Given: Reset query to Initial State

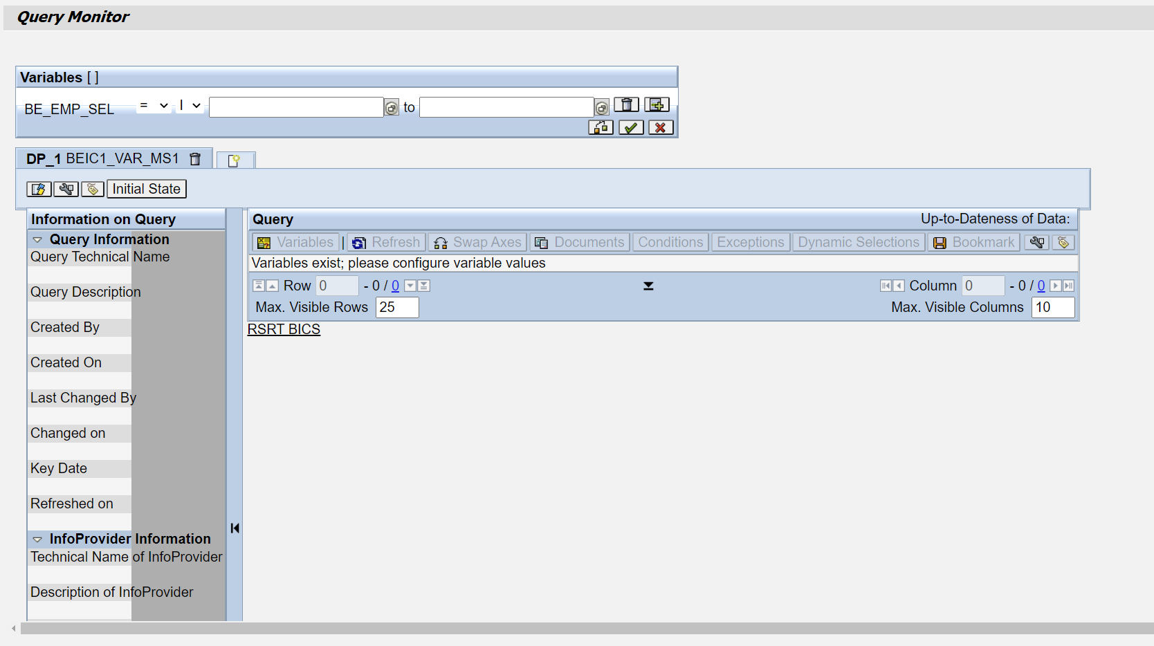Looking at the screenshot, I should tap(147, 189).
